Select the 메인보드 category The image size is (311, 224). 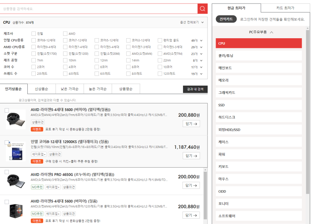pos(259,68)
